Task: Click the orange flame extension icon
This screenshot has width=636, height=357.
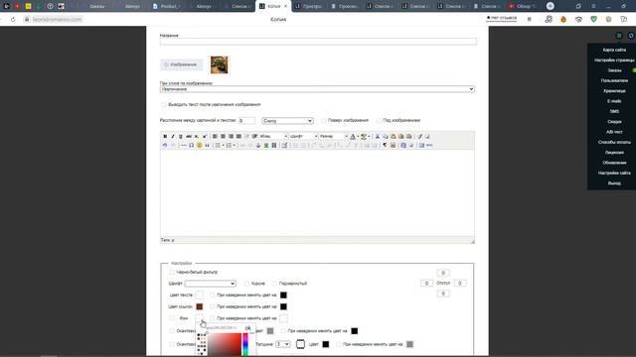Action: tap(563, 19)
